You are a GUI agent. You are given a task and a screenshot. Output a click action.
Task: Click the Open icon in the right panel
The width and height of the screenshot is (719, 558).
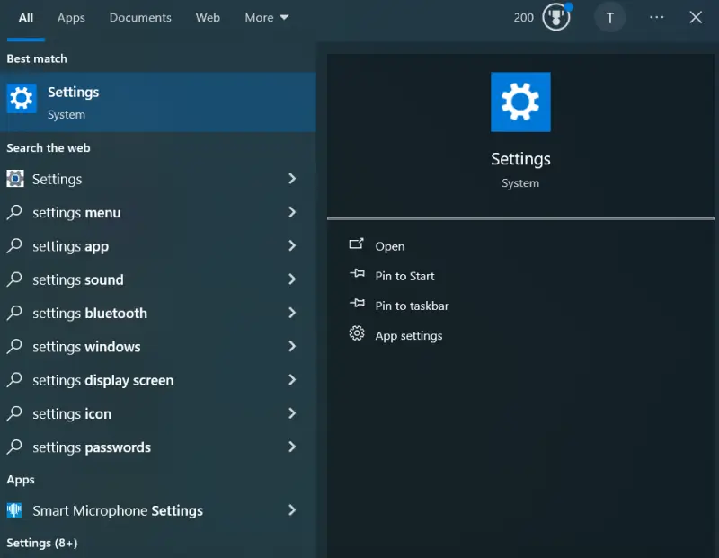click(x=356, y=245)
